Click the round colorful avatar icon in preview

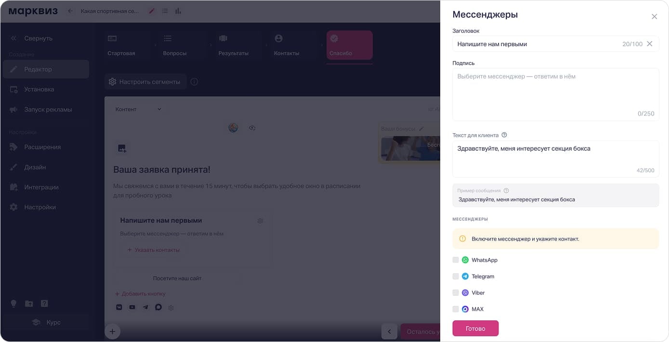click(233, 128)
